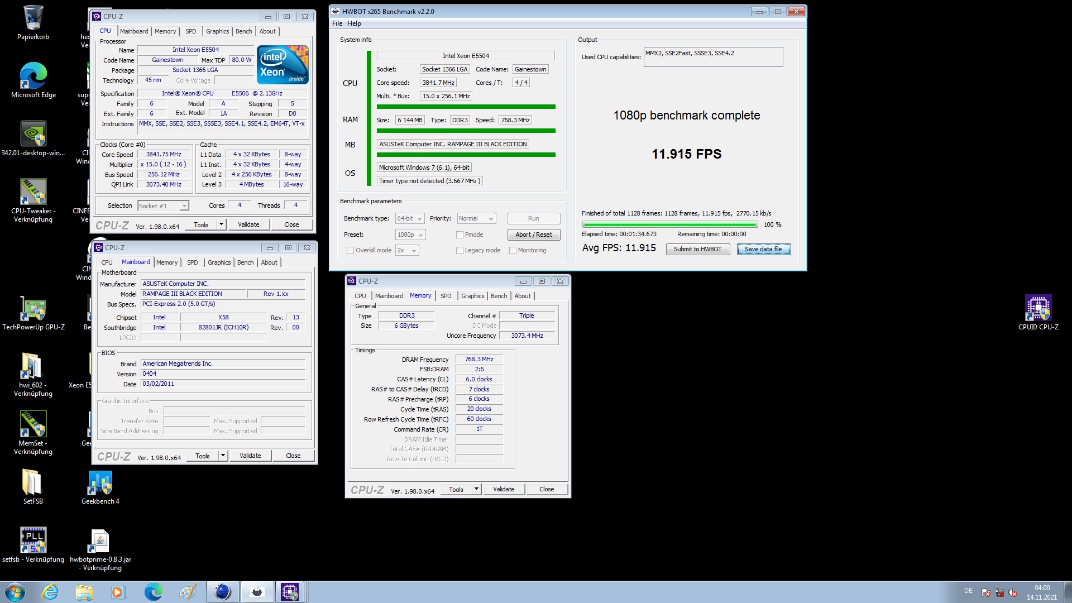Open hwi_602 Verknüpfung folder shortcut
The width and height of the screenshot is (1072, 603).
33,375
